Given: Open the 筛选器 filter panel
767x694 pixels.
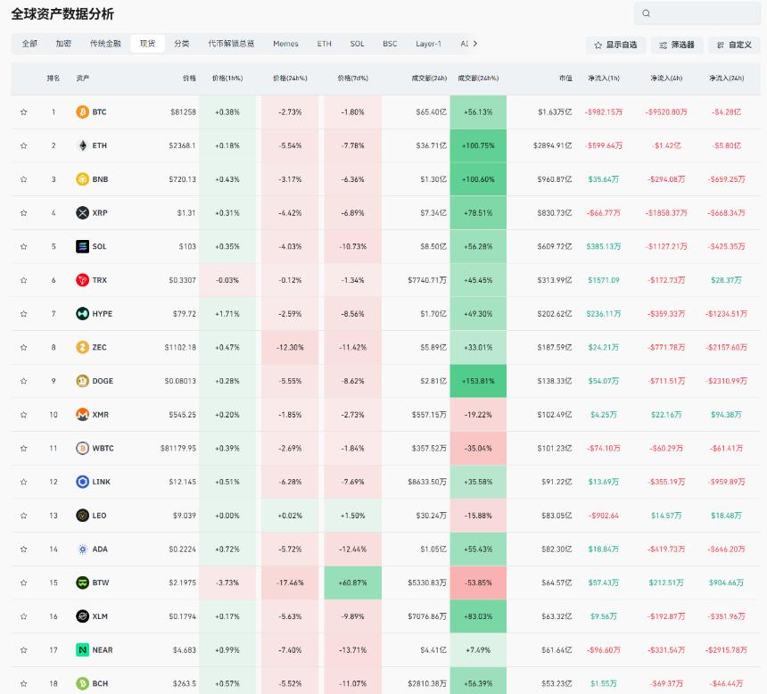Looking at the screenshot, I should [677, 45].
